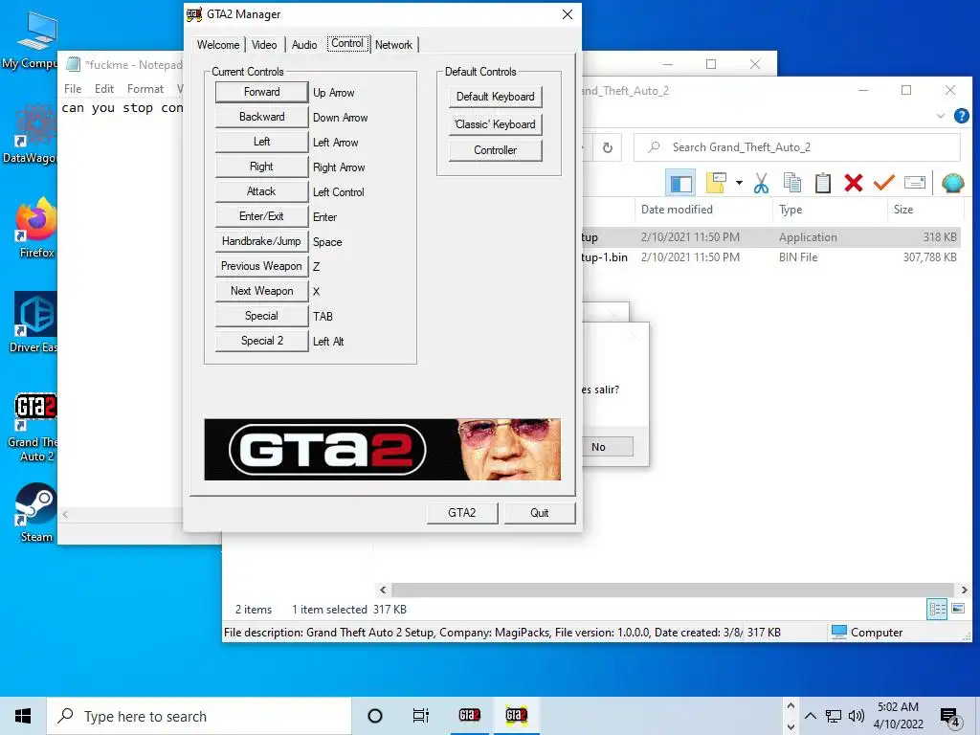Click the refresh icon beside Explorer search box
Screen dimensions: 980x735
point(607,147)
